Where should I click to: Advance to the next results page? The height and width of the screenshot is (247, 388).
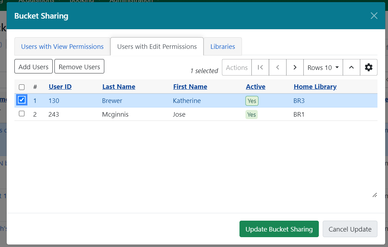pos(295,67)
